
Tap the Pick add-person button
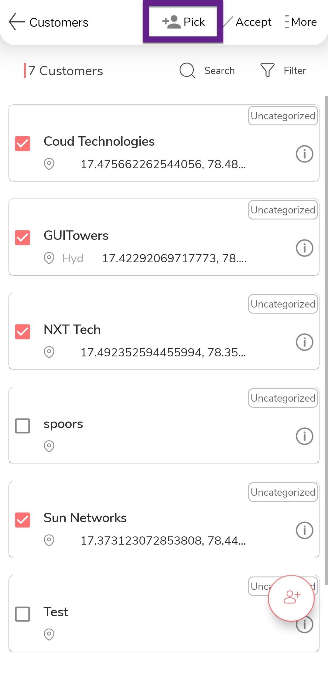click(x=183, y=22)
